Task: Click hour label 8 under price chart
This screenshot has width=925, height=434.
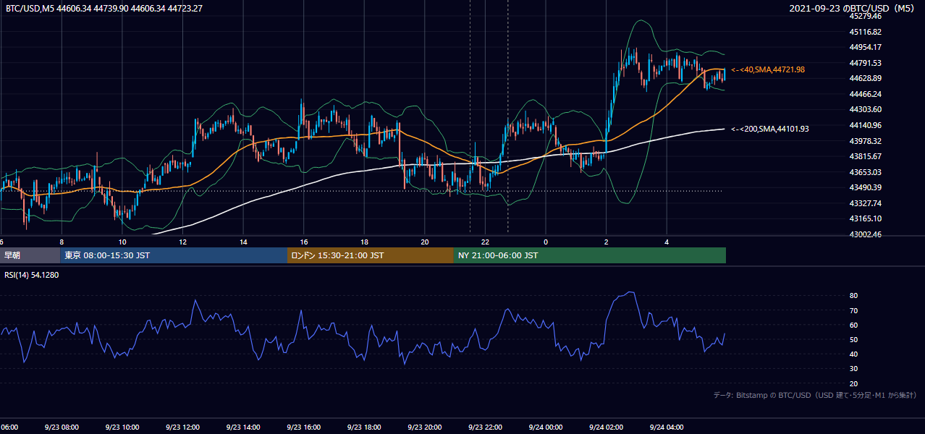Action: [62, 242]
